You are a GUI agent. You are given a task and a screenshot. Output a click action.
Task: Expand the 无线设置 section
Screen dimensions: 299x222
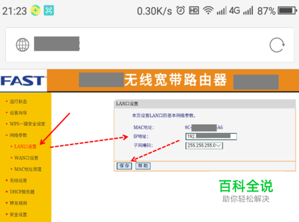click(18, 181)
